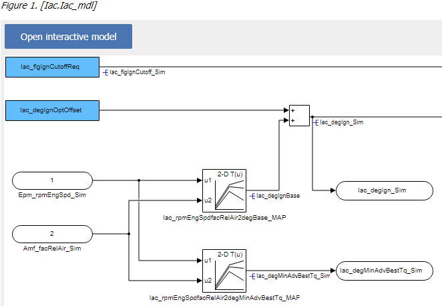
Task: Click the Epm_rpmEngSpd_Sim label under inport 1
Action: 52,195
